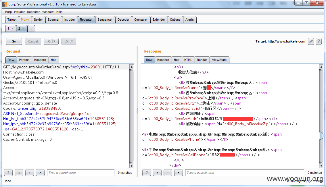
Task: Go to next match in request search
Action: tap(40, 173)
